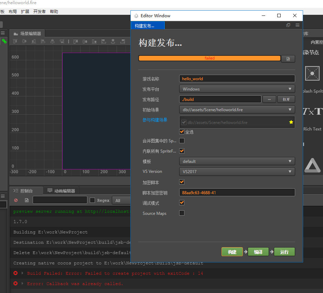The image size is (323, 293).
Task: Expand the Build Failed error entry
Action: (22, 273)
